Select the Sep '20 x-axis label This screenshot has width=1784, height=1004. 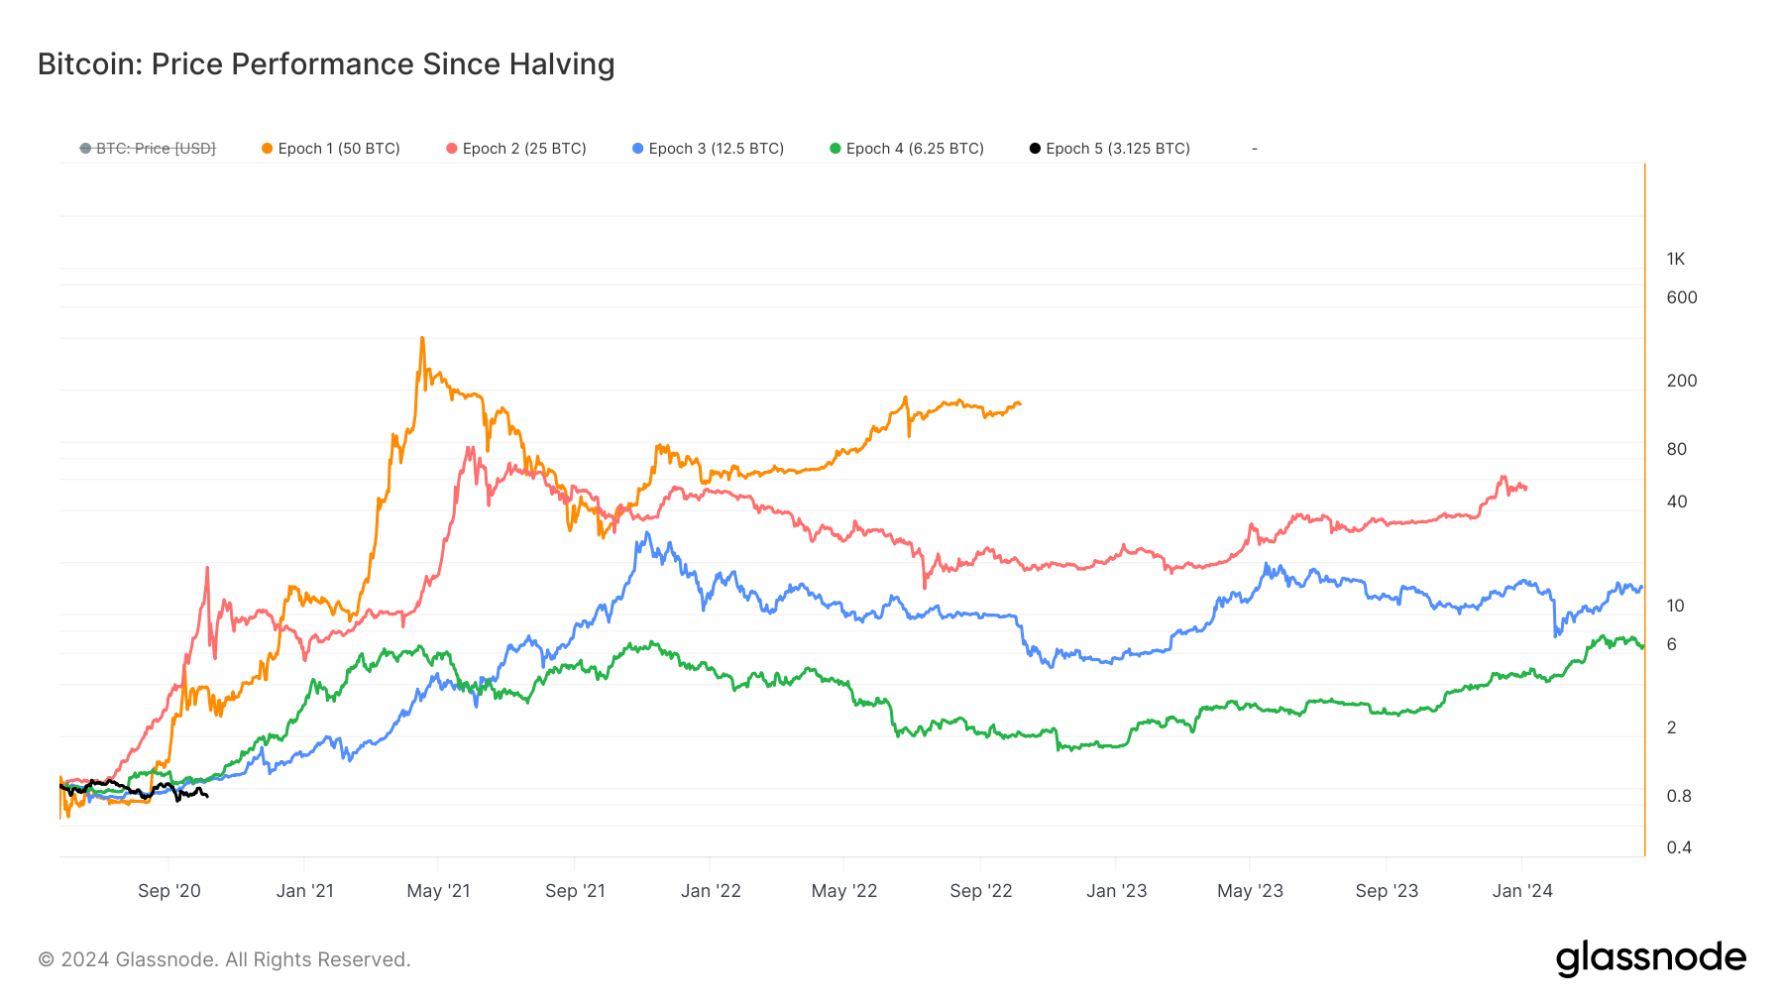coord(168,891)
